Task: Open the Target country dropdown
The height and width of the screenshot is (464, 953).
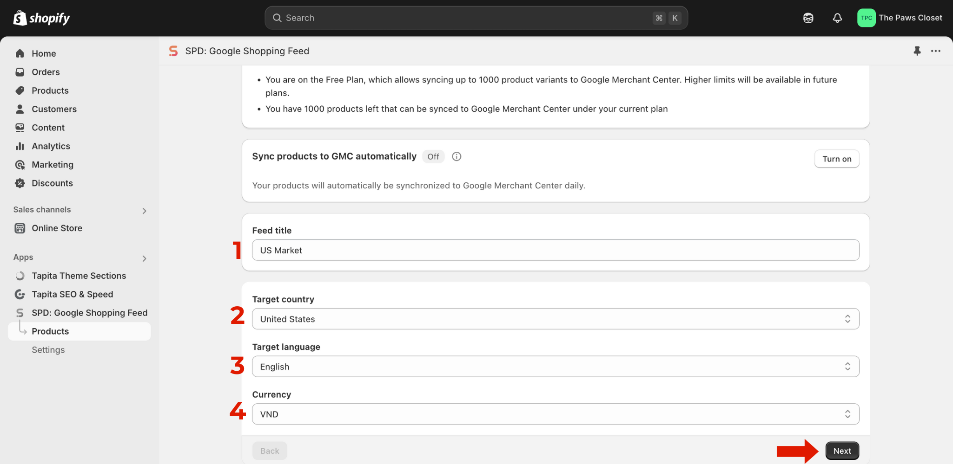Action: tap(556, 319)
